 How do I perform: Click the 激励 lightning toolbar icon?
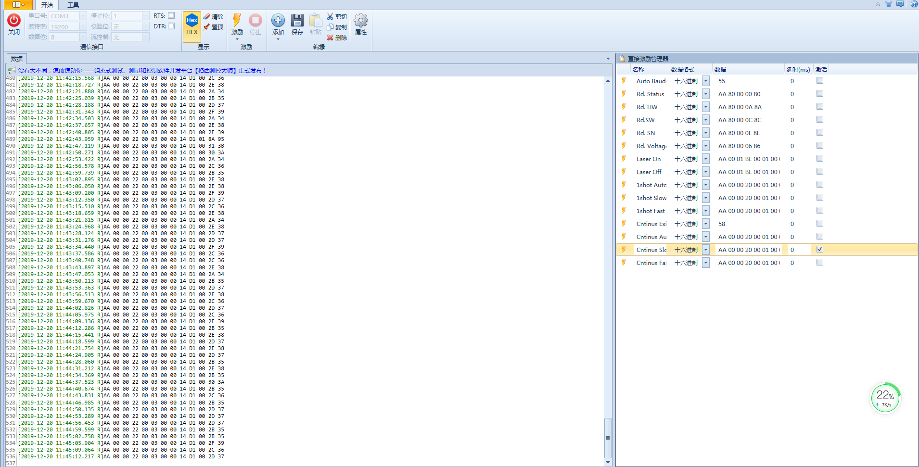coord(237,20)
